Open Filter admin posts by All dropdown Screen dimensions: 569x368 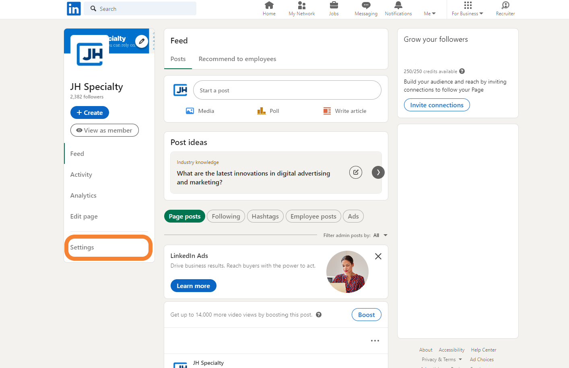click(x=380, y=235)
